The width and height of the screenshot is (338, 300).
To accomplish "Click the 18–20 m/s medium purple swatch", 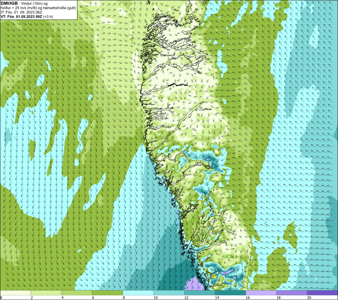I will click(292, 293).
